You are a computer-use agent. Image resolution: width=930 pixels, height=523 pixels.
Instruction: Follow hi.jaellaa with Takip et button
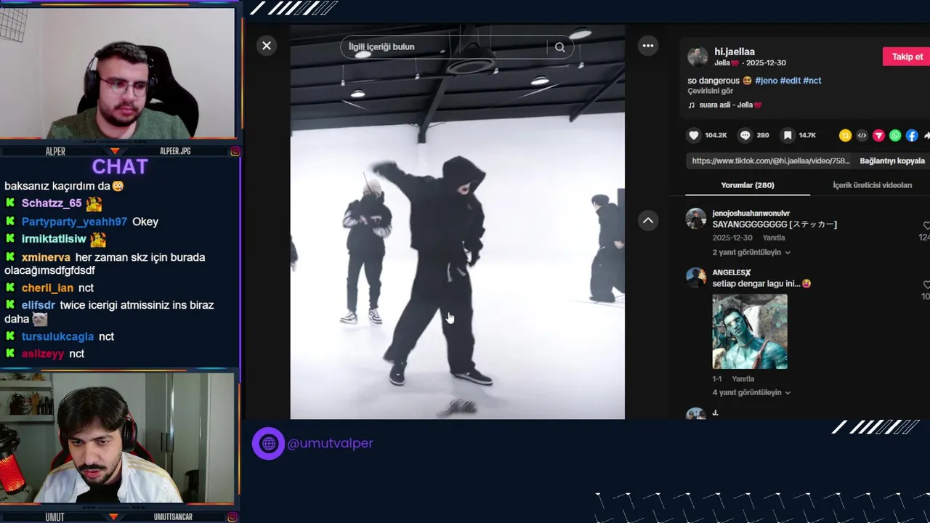click(907, 57)
